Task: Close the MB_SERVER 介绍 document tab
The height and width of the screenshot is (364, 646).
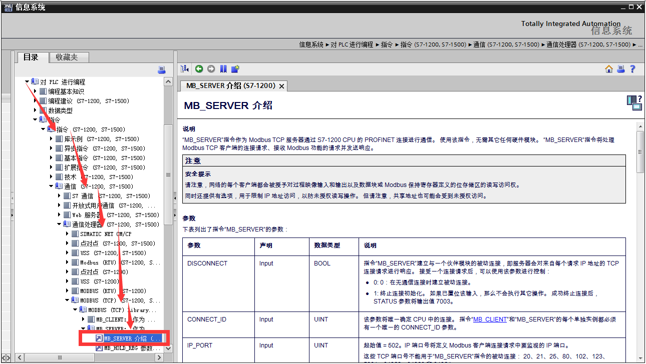Action: pos(281,86)
